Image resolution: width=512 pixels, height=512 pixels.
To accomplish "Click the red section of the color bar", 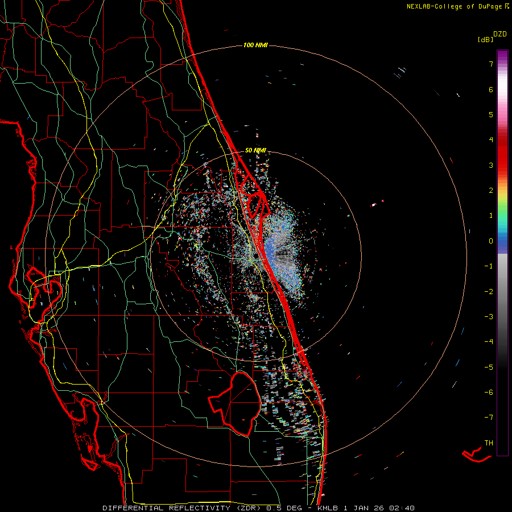I will pyautogui.click(x=502, y=157).
